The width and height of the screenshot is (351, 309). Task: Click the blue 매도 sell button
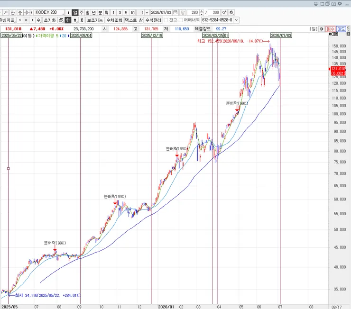click(x=341, y=29)
